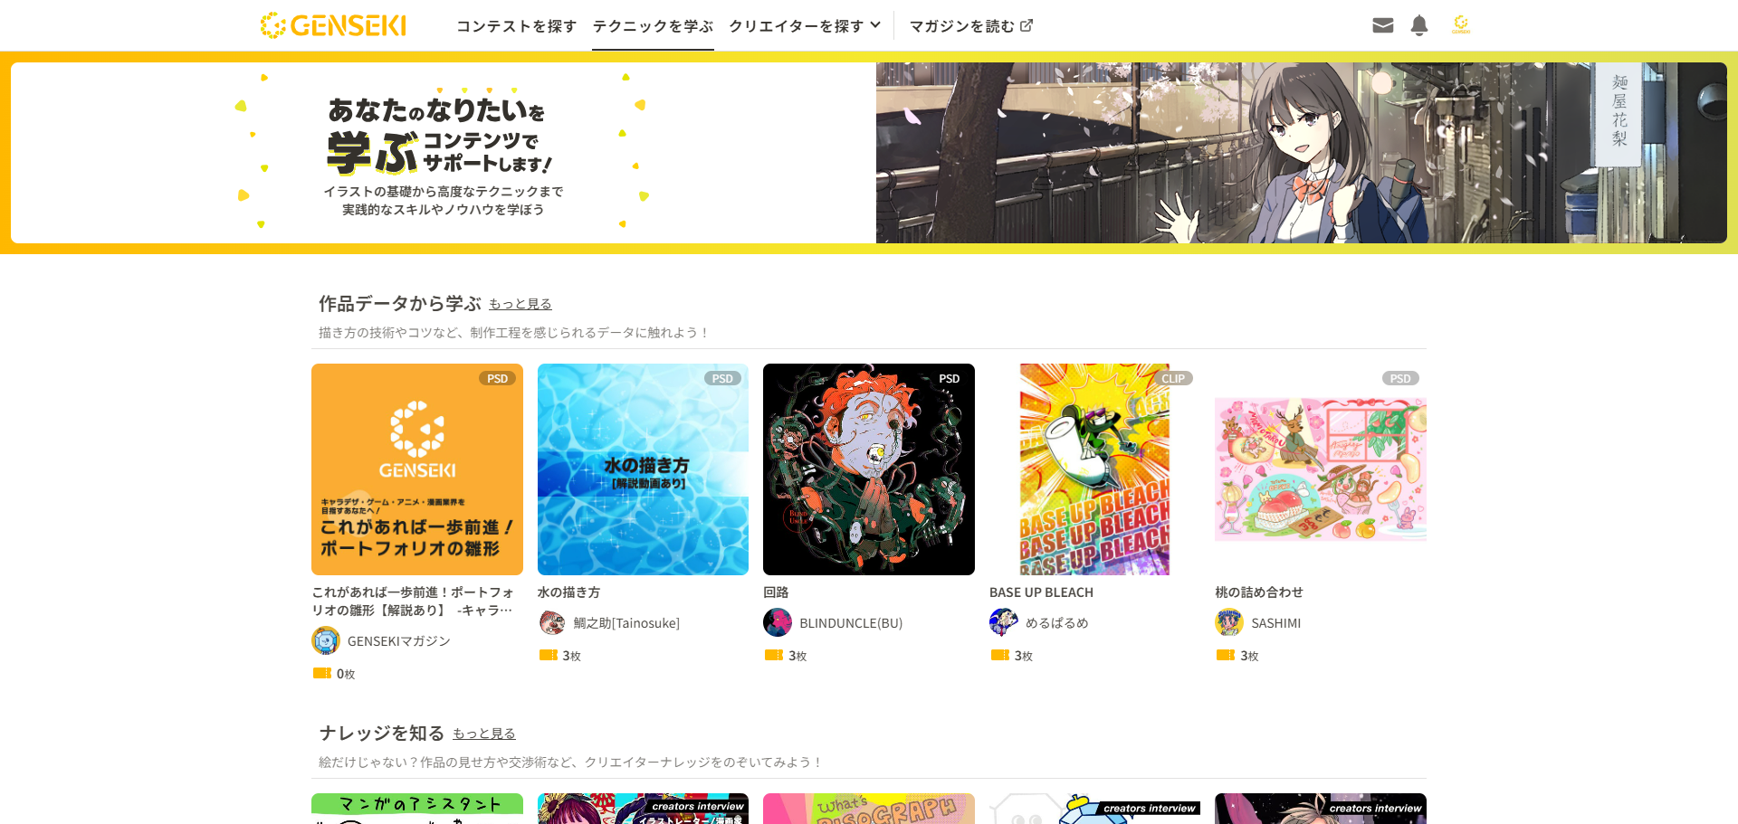1738x824 pixels.
Task: Click the BLINDUNCLE(BU) author avatar
Action: tap(778, 622)
